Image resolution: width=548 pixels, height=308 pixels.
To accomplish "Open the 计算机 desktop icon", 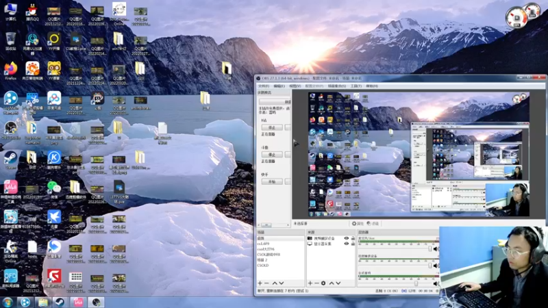I will [x=10, y=12].
